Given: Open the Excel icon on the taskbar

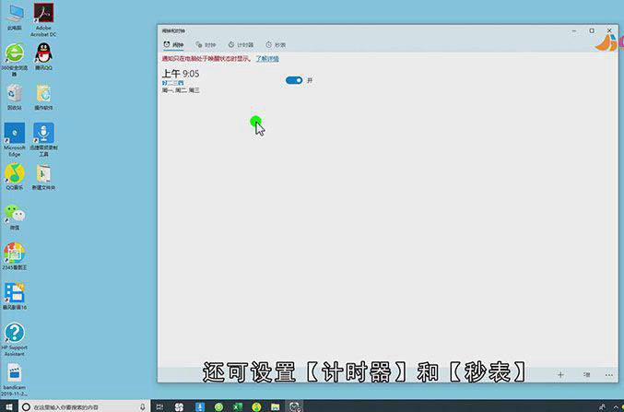Looking at the screenshot, I should (237, 406).
